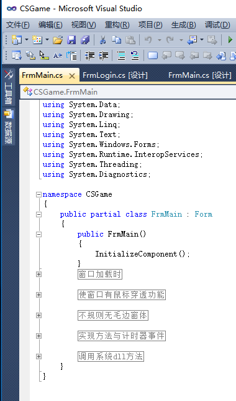The height and width of the screenshot is (401, 236).
Task: Switch to FrmLogin.cs [设计] tab
Action: click(x=115, y=75)
